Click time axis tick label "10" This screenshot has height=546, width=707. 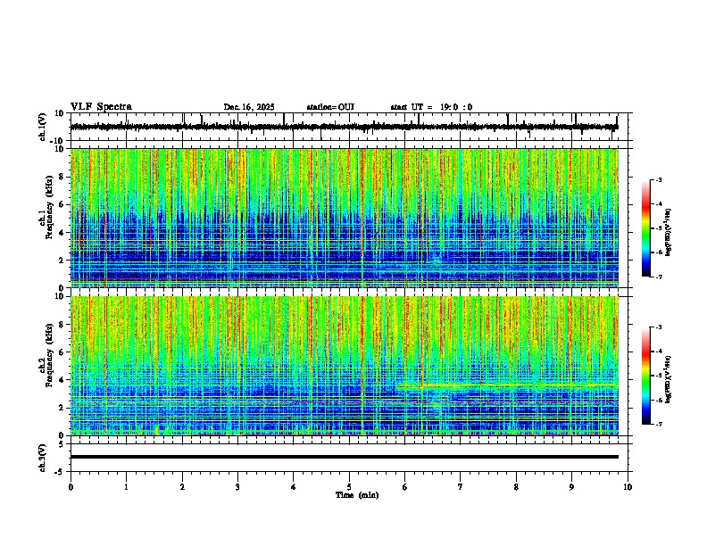[x=628, y=487]
